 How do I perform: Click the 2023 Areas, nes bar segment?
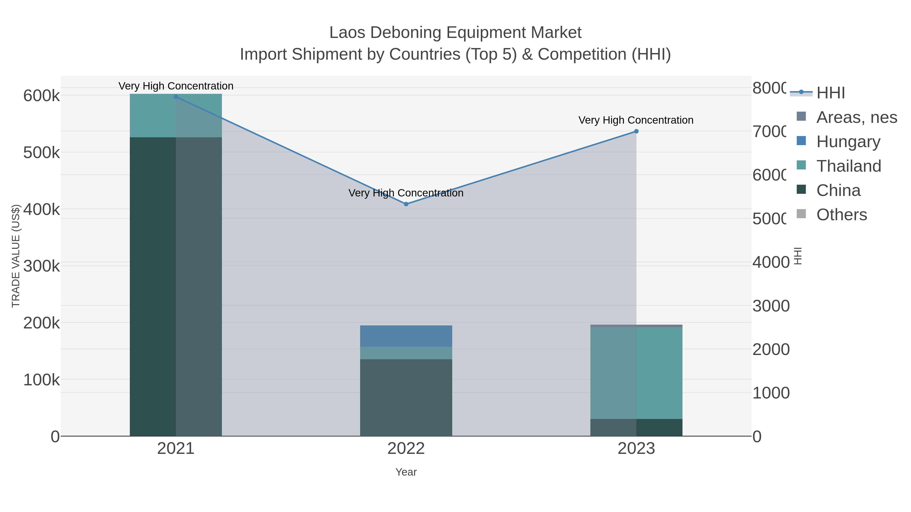tap(636, 326)
